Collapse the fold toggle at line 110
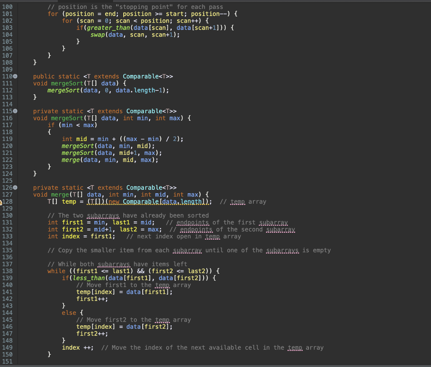The height and width of the screenshot is (367, 431). click(16, 77)
